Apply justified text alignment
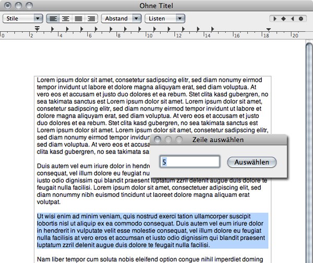This screenshot has height=263, width=313. 79,18
